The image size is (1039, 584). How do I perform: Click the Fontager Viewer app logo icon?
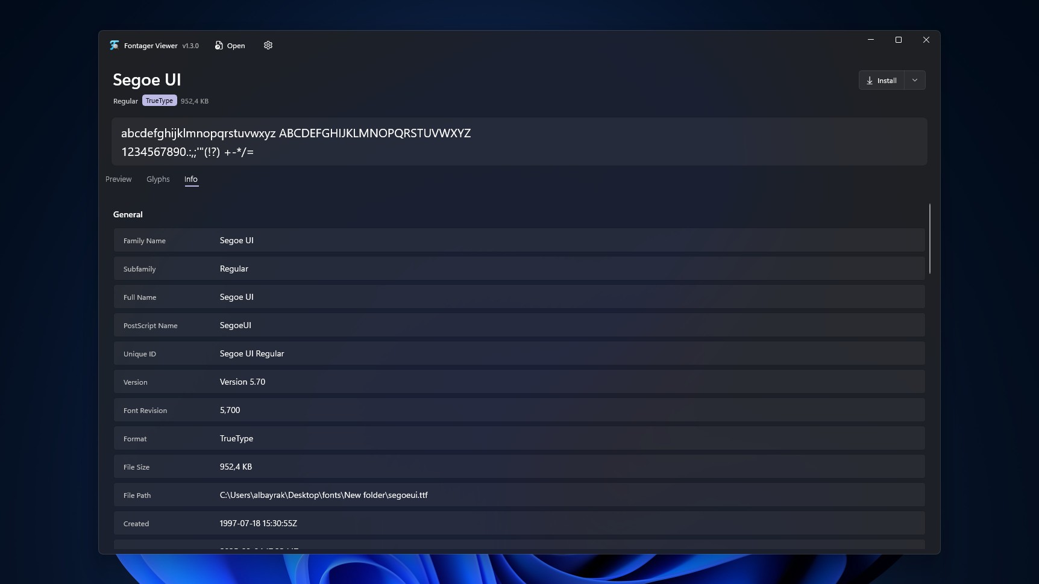(x=115, y=45)
